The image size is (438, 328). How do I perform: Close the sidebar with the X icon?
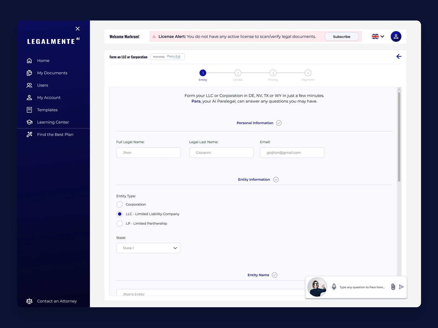pos(77,29)
